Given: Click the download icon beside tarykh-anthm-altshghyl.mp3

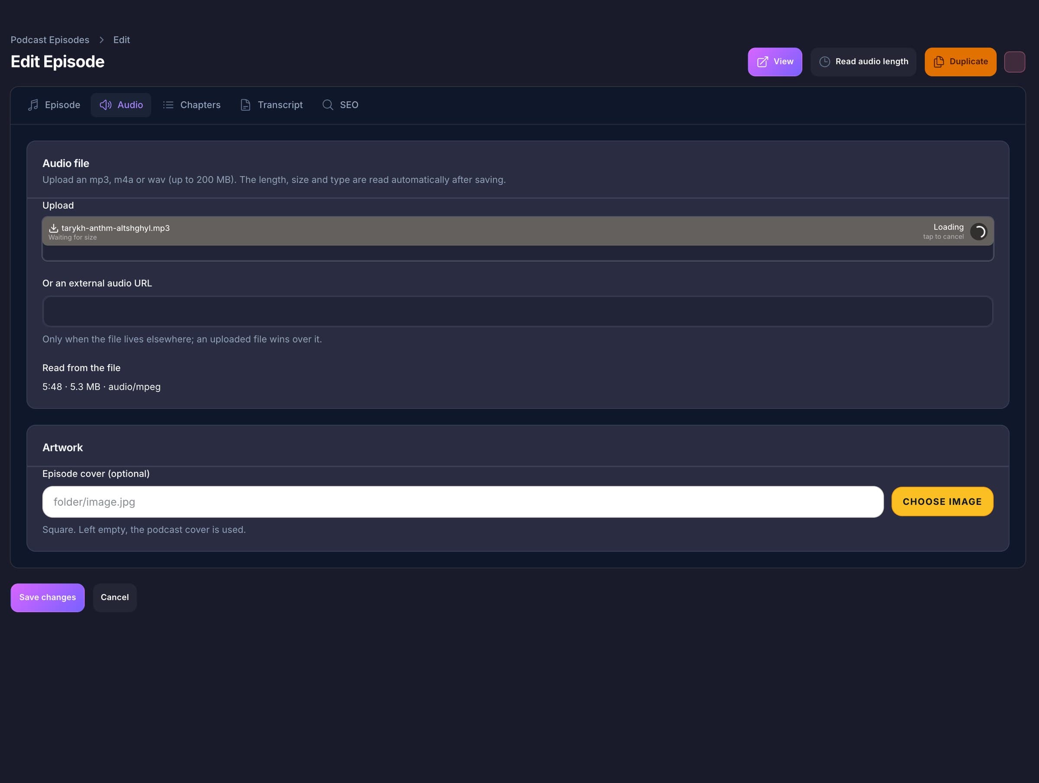Looking at the screenshot, I should [54, 228].
